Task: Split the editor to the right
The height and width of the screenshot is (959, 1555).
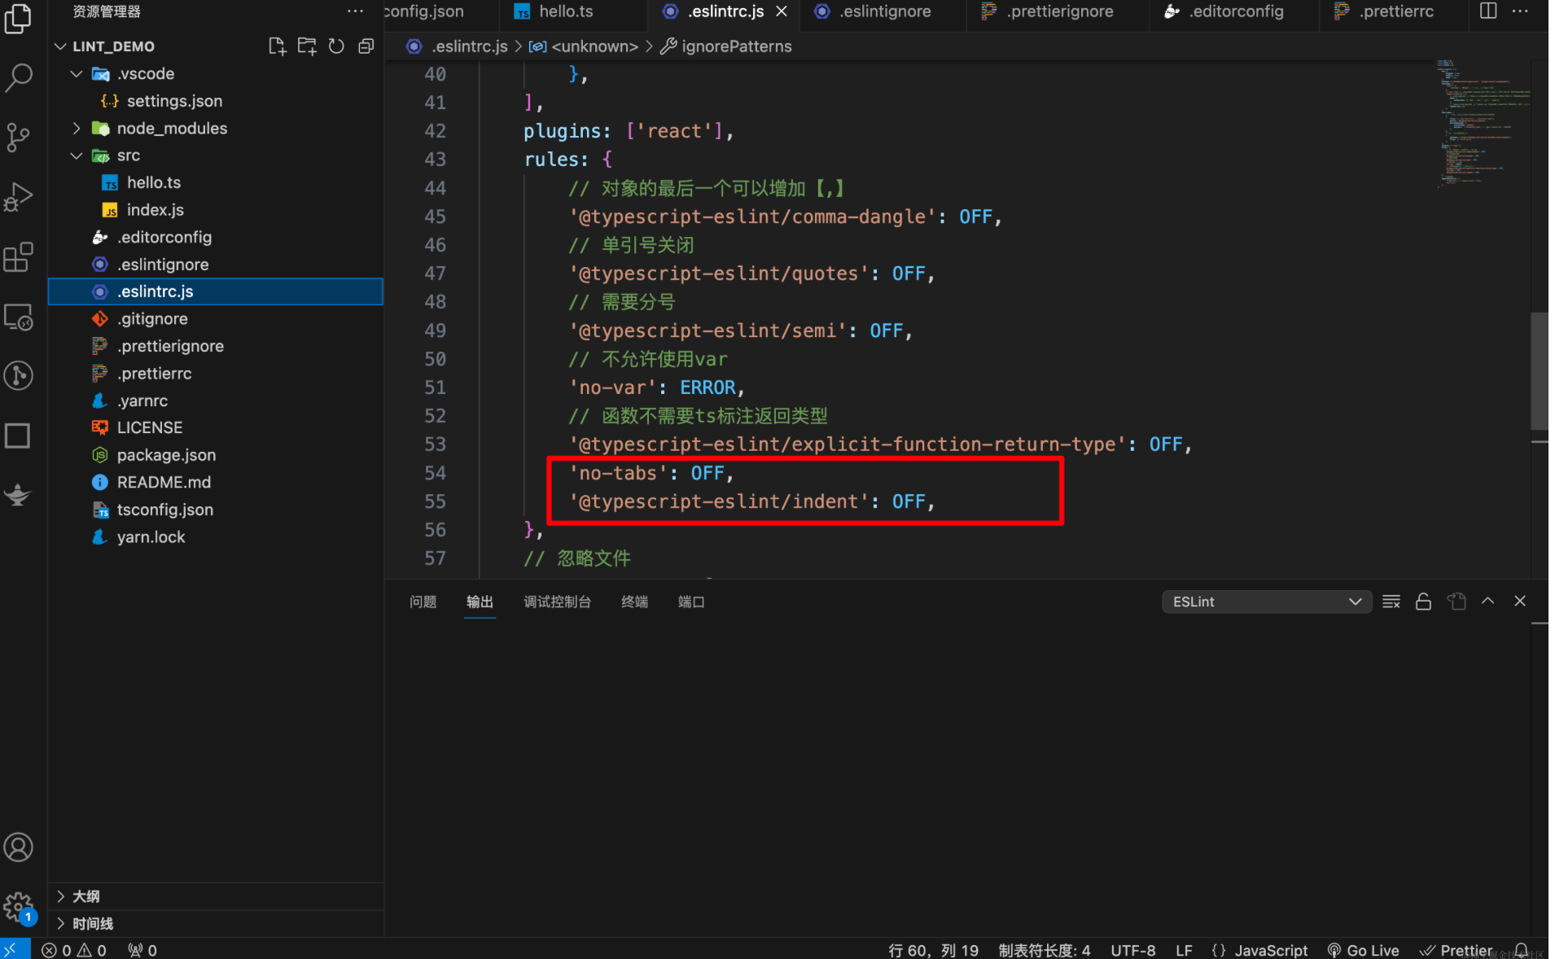Action: [1488, 11]
